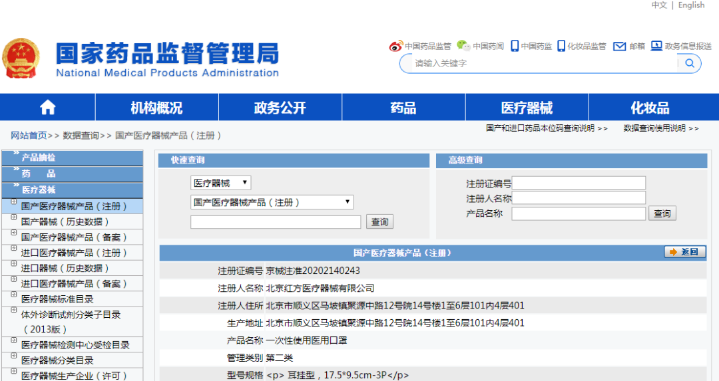Image resolution: width=719 pixels, height=381 pixels.
Task: Select 医疗器械分类目录 in the sidebar
Action: 57,360
